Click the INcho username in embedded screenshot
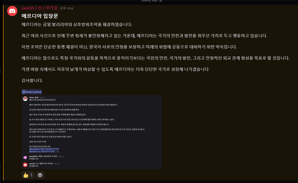The height and width of the screenshot is (183, 298). (x=31, y=97)
